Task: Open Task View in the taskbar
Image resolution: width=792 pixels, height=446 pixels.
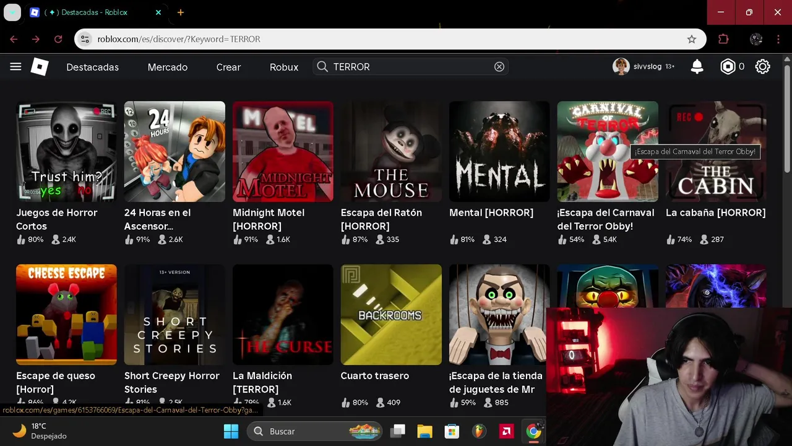Action: coord(398,431)
